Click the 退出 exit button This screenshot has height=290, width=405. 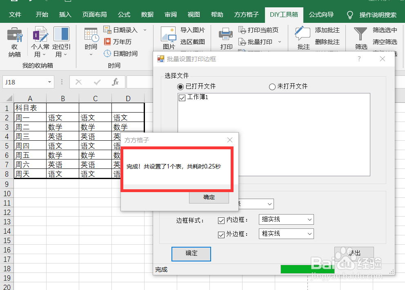pos(354,253)
